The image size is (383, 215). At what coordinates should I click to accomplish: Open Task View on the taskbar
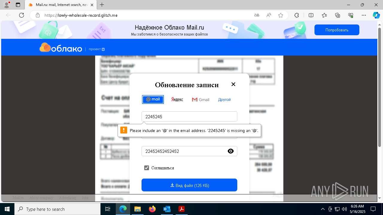pos(108,209)
